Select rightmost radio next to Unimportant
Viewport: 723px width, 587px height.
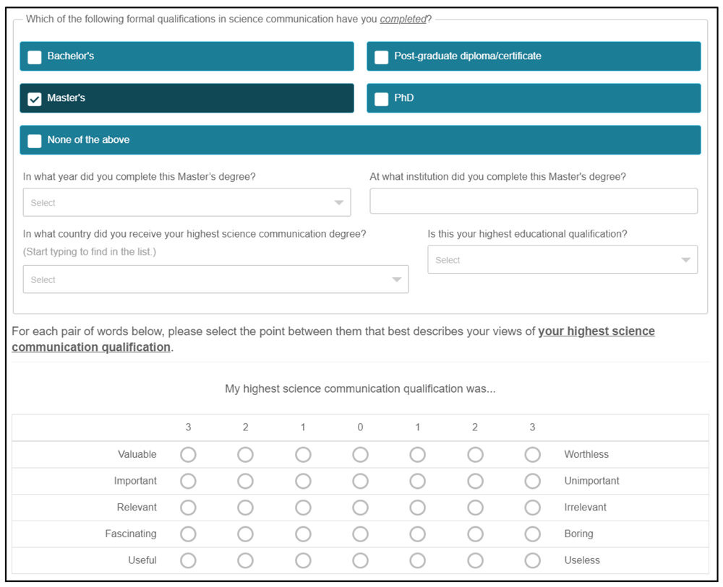coord(533,481)
